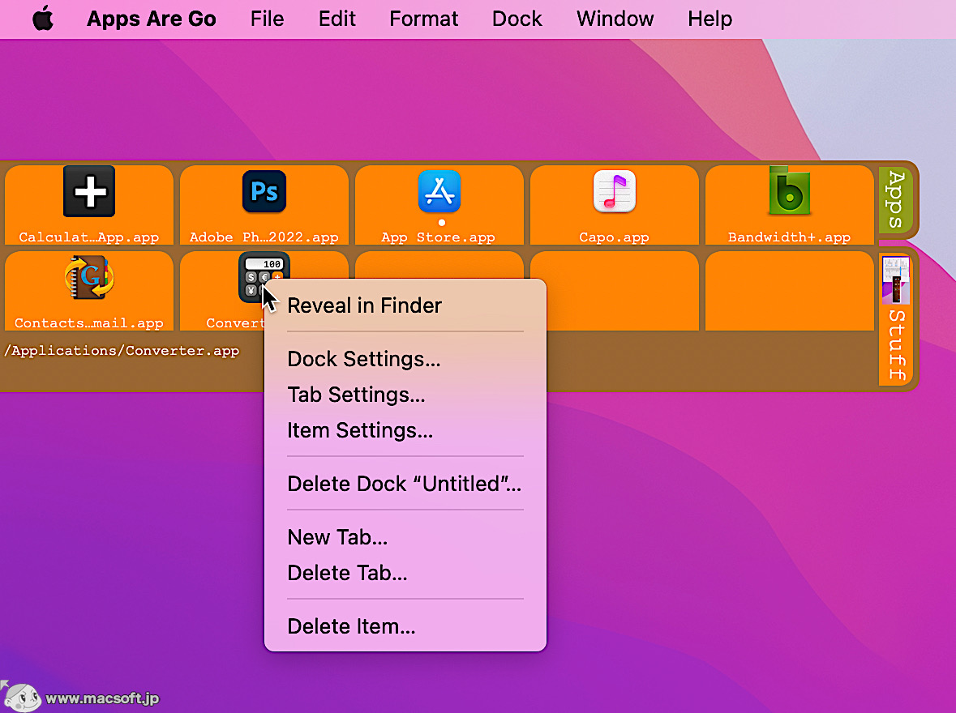
Task: Open the Apps Are Go application menu
Action: coord(151,19)
